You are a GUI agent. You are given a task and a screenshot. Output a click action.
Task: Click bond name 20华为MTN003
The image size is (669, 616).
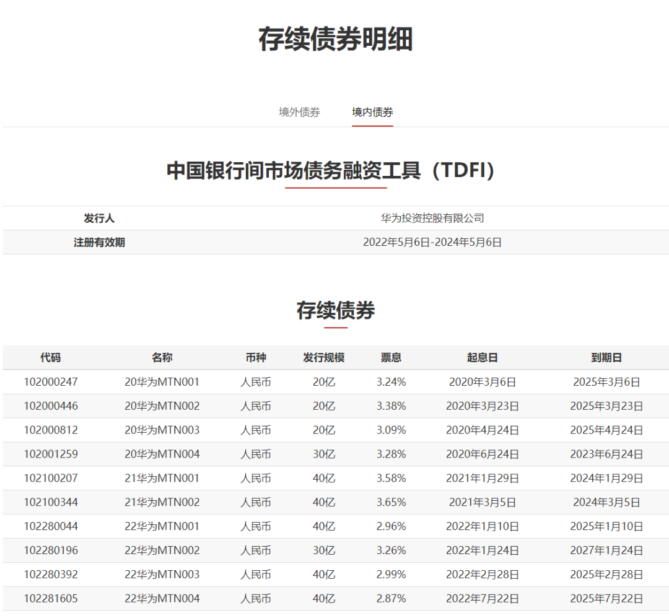(x=162, y=430)
